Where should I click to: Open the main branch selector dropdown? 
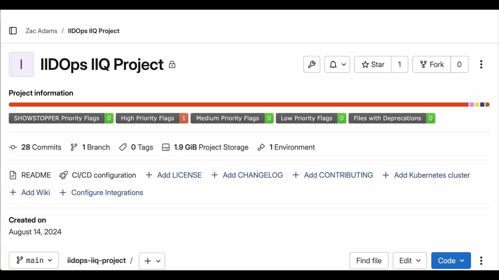[x=34, y=260]
